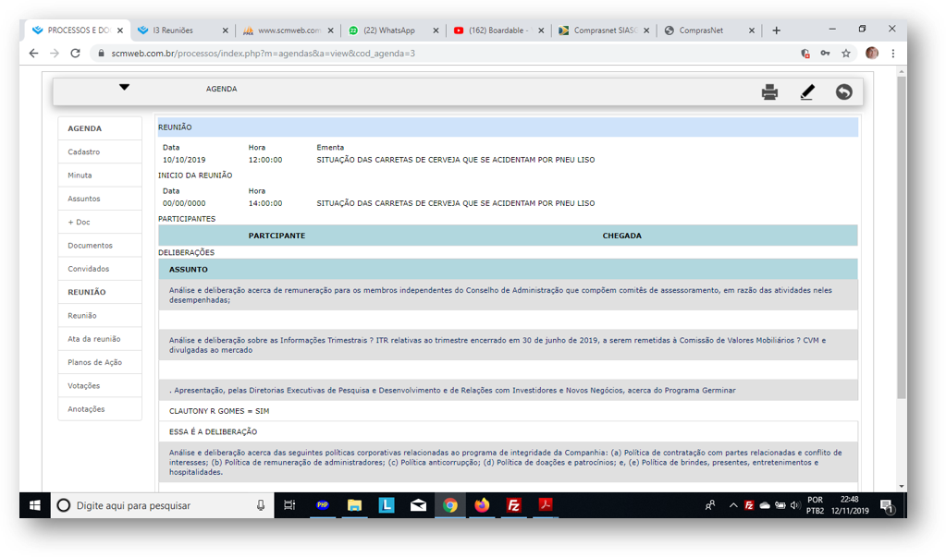The image size is (946, 557).
Task: Open Ata da reunião link
Action: 93,339
